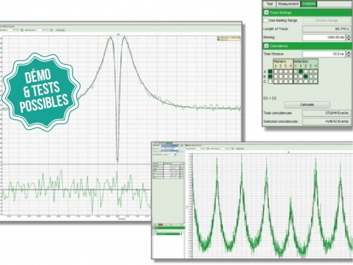Check the row C enable checkbox

click(x=270, y=82)
